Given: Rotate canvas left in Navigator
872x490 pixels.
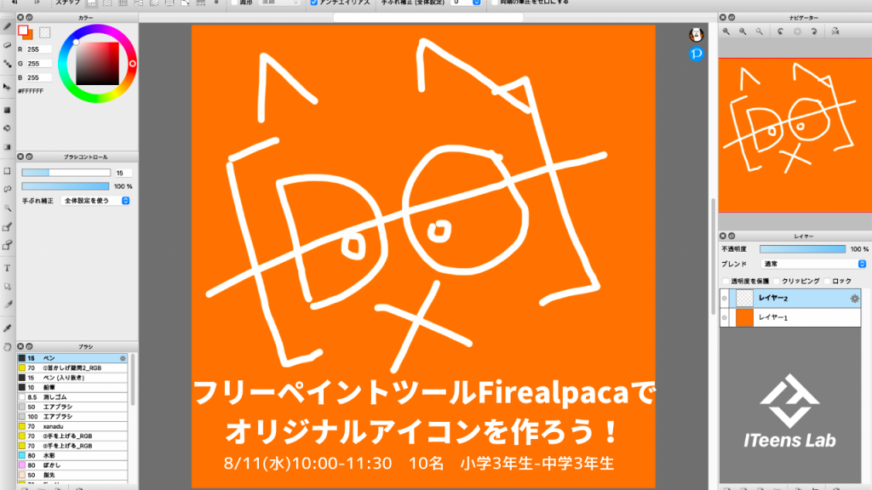Looking at the screenshot, I should (781, 31).
